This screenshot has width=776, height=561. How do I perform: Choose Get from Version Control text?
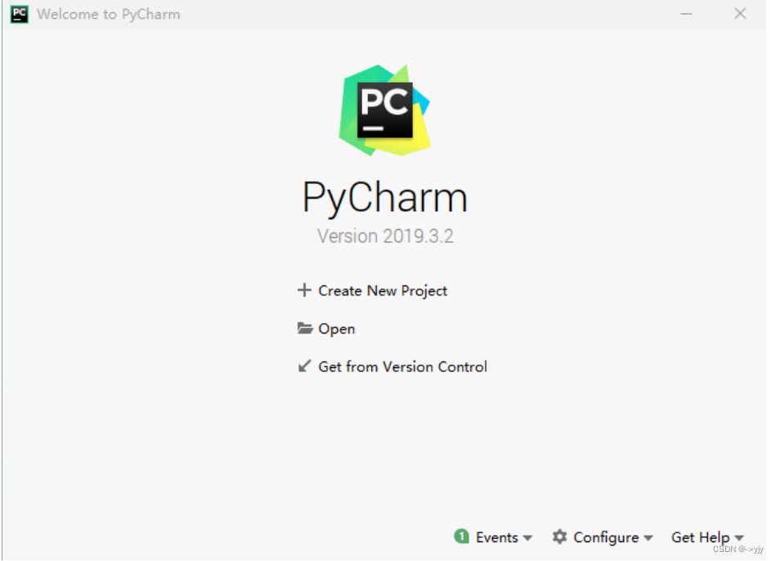pyautogui.click(x=403, y=367)
